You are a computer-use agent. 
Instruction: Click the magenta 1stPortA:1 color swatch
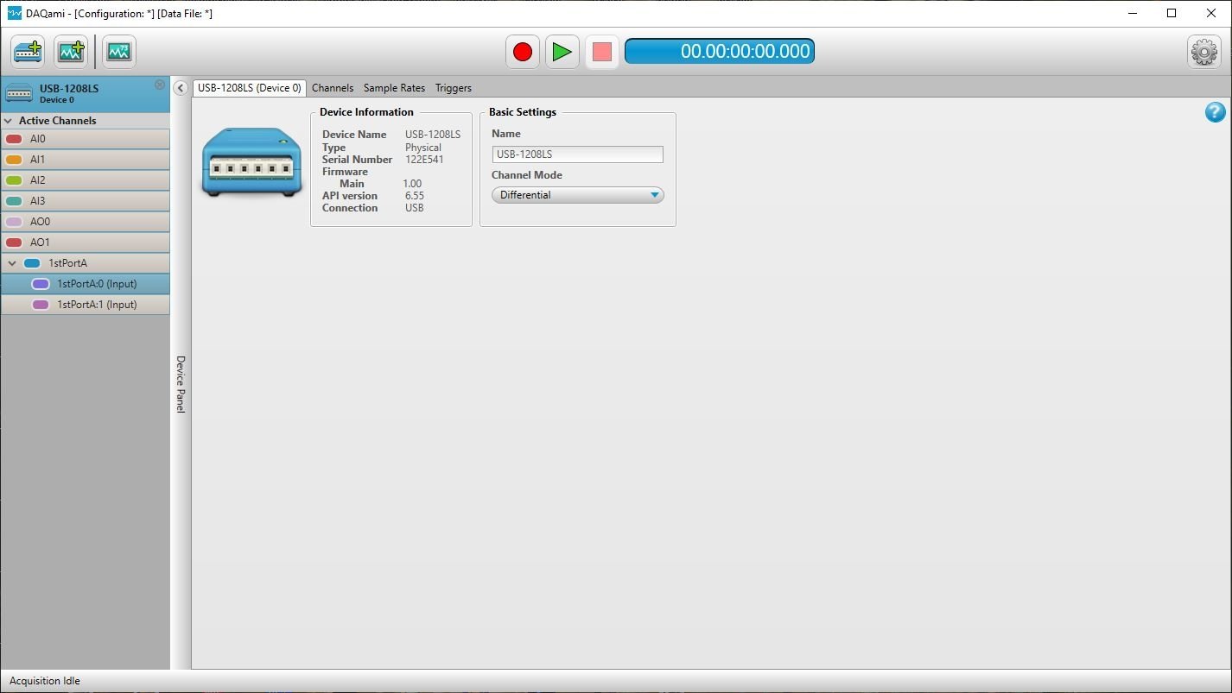click(x=41, y=305)
